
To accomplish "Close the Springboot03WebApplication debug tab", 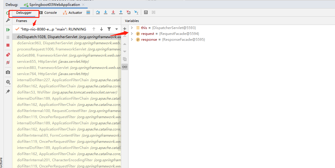I will pyautogui.click(x=83, y=5).
